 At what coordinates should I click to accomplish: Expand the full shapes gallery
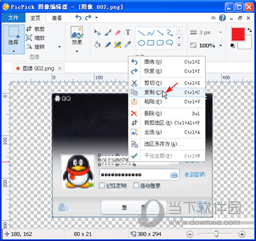[x=179, y=45]
